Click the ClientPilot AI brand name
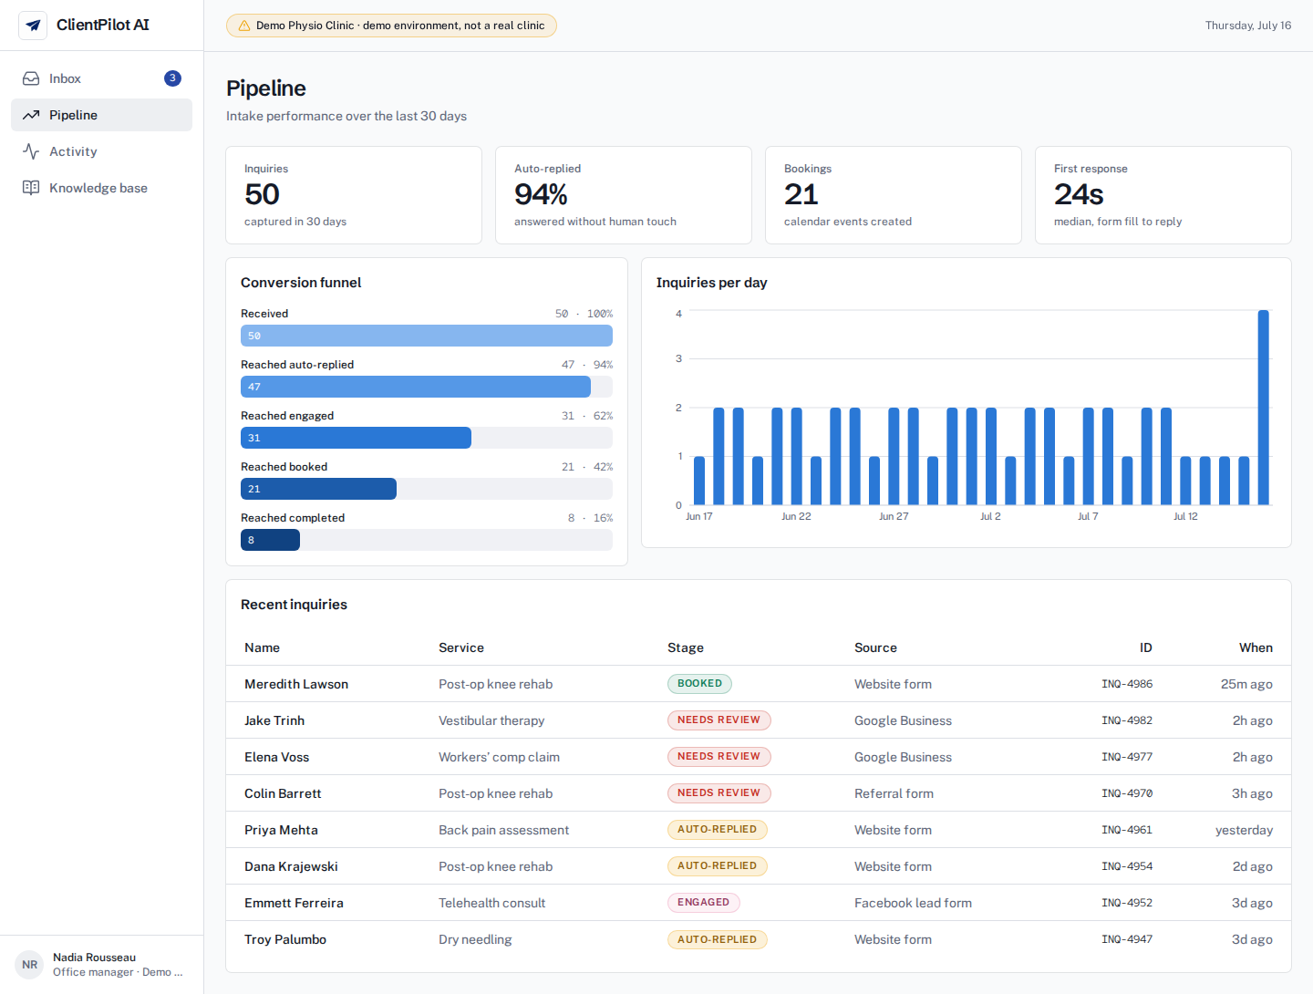 [103, 26]
